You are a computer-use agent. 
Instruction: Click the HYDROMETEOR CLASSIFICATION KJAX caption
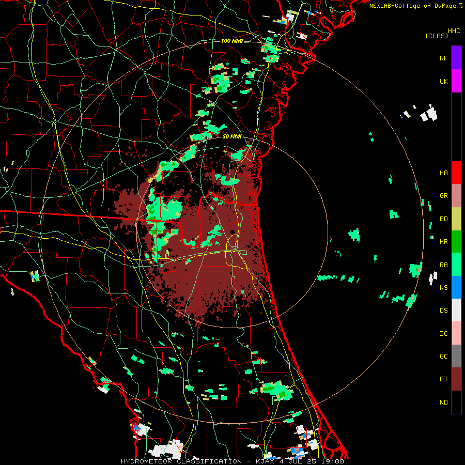tap(233, 461)
